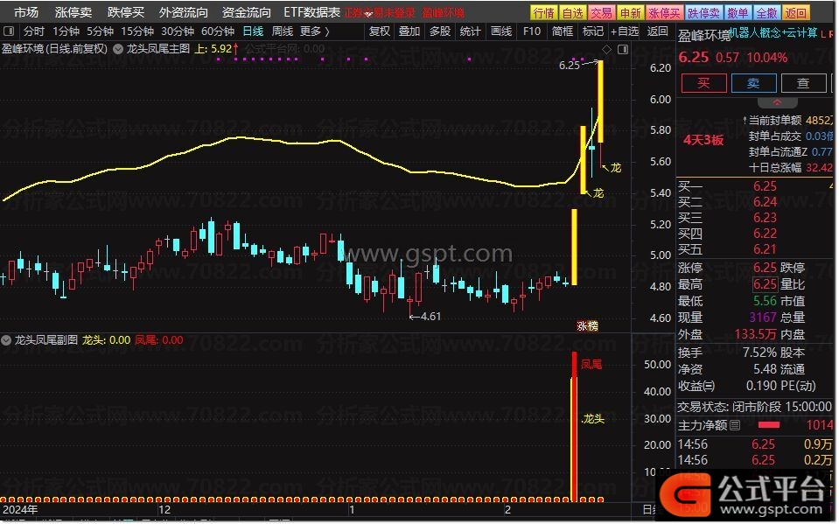Click the 买五 price 6.21

765,249
